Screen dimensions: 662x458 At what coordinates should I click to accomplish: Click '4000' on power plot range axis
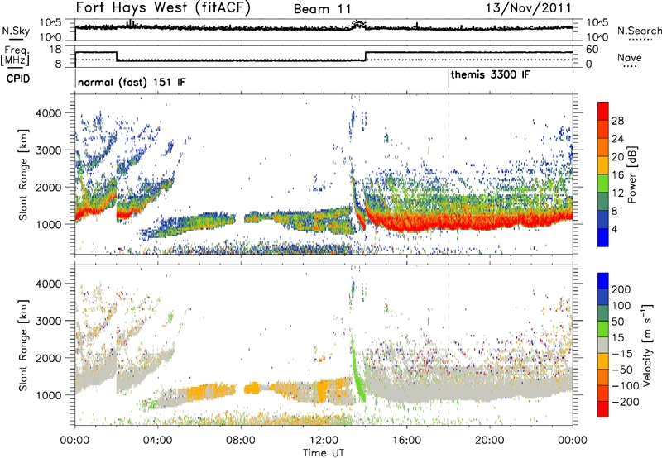pos(49,113)
